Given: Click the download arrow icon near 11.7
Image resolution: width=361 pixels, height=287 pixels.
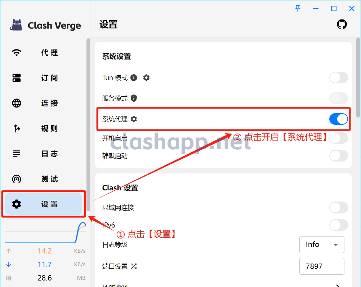Looking at the screenshot, I should [x=9, y=264].
